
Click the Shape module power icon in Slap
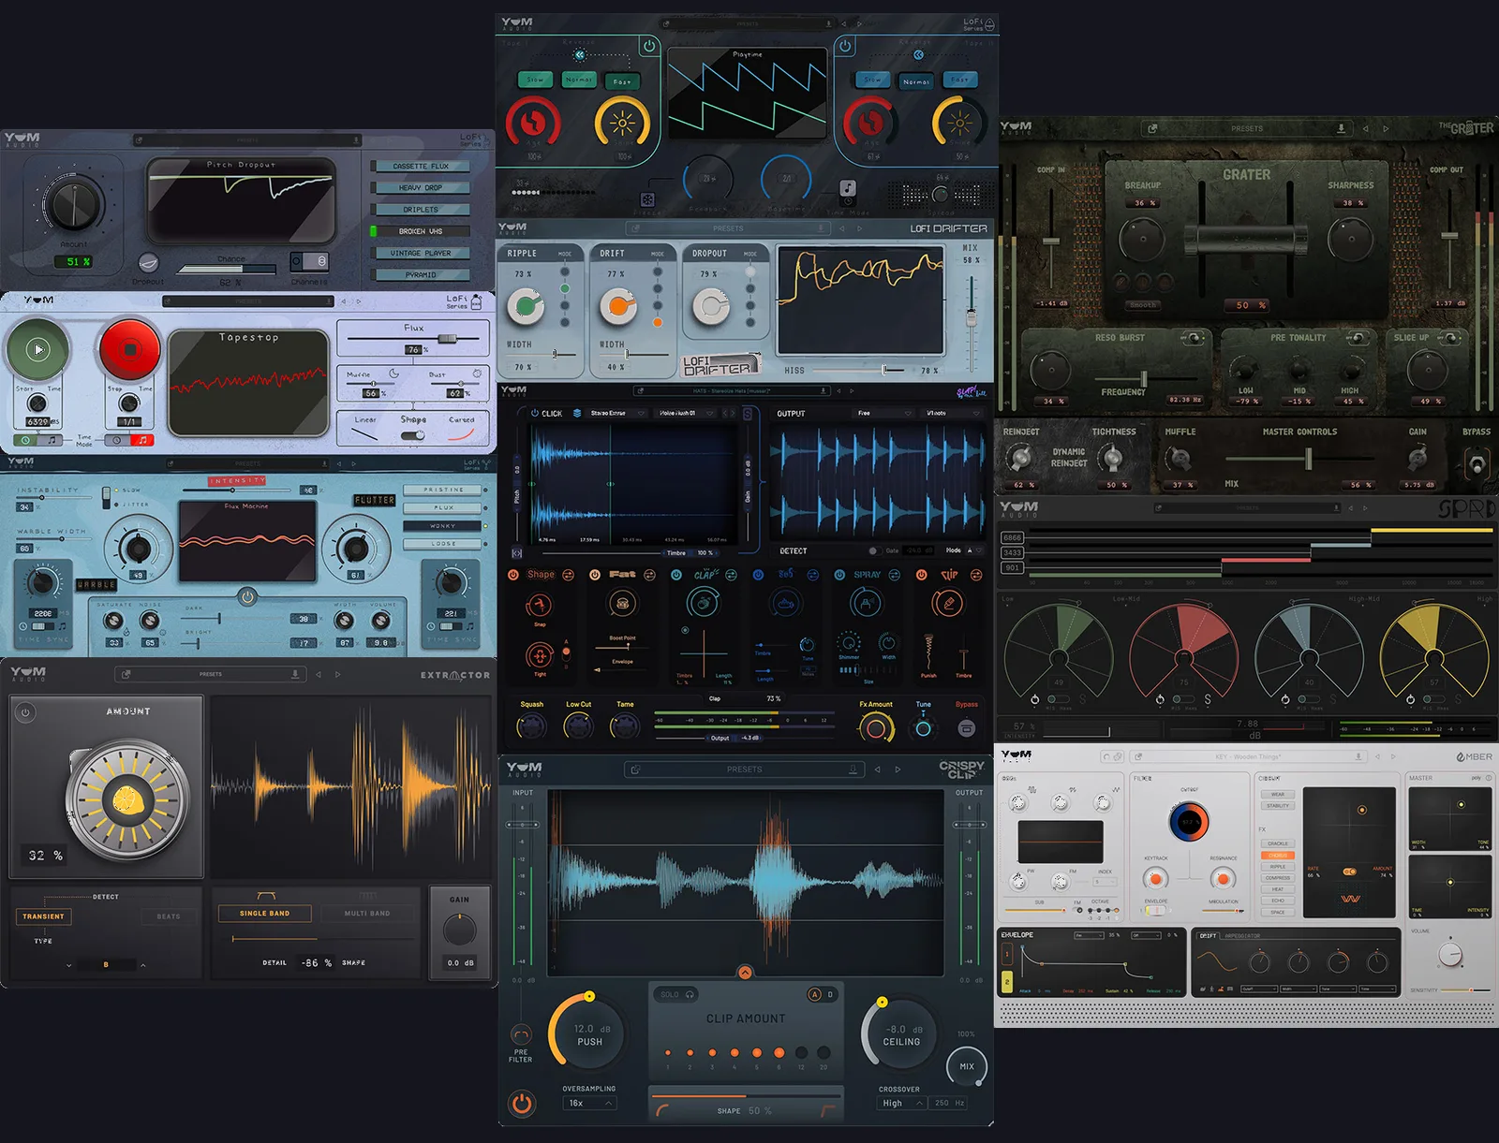click(x=513, y=575)
